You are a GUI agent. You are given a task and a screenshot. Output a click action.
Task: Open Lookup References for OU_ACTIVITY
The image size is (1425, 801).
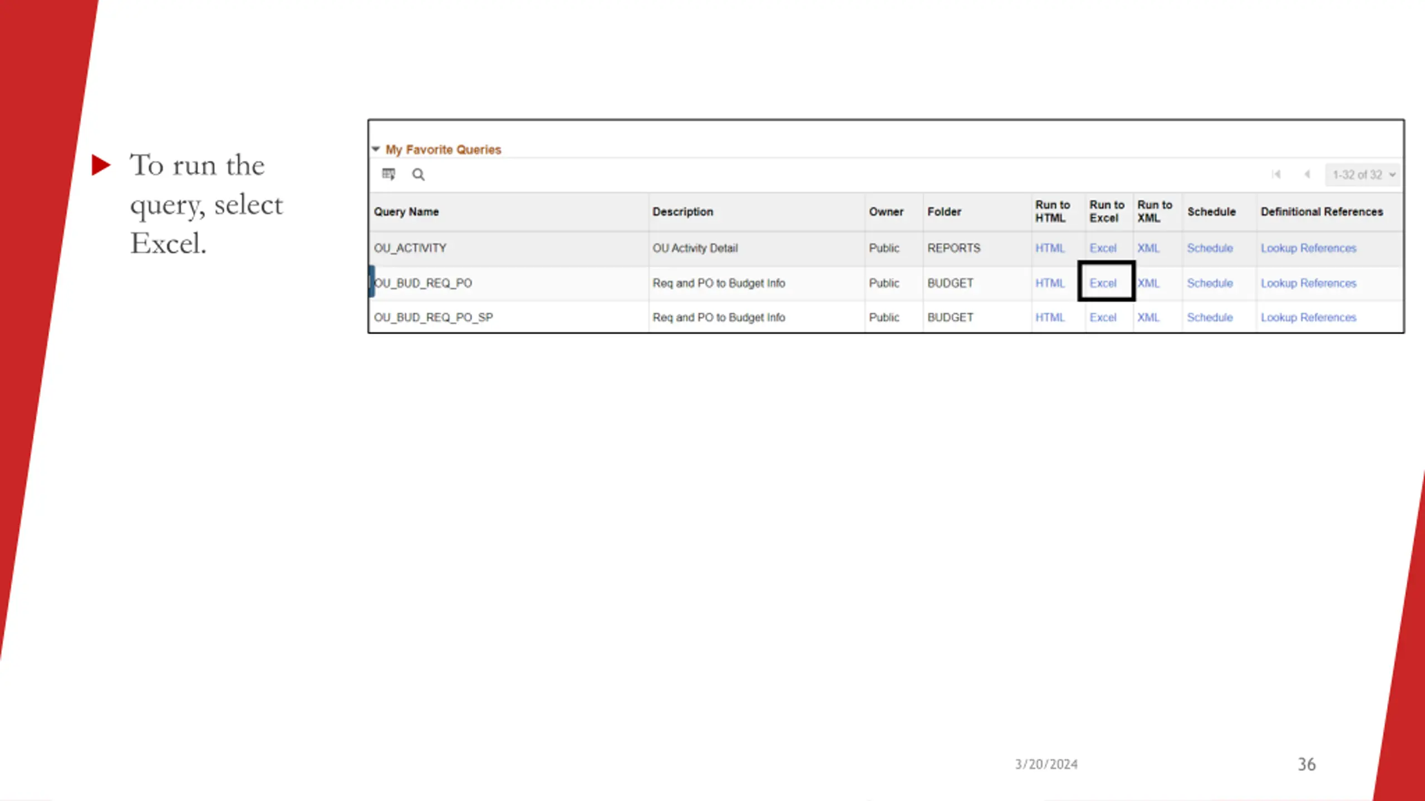coord(1308,248)
